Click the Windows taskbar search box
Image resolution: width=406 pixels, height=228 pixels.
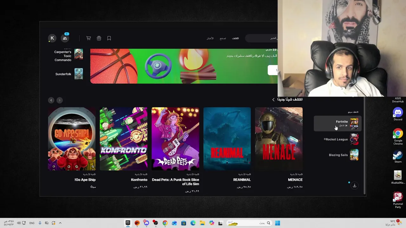249,223
